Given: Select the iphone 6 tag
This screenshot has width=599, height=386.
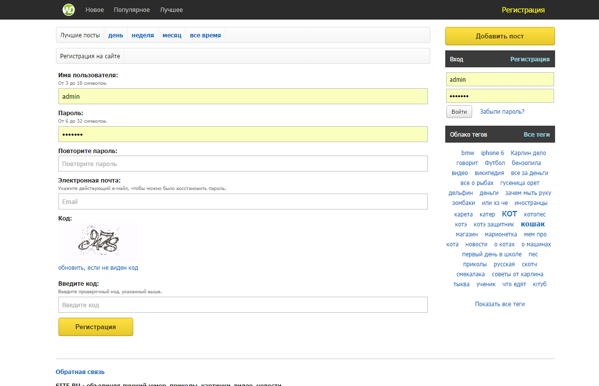Looking at the screenshot, I should click(493, 153).
